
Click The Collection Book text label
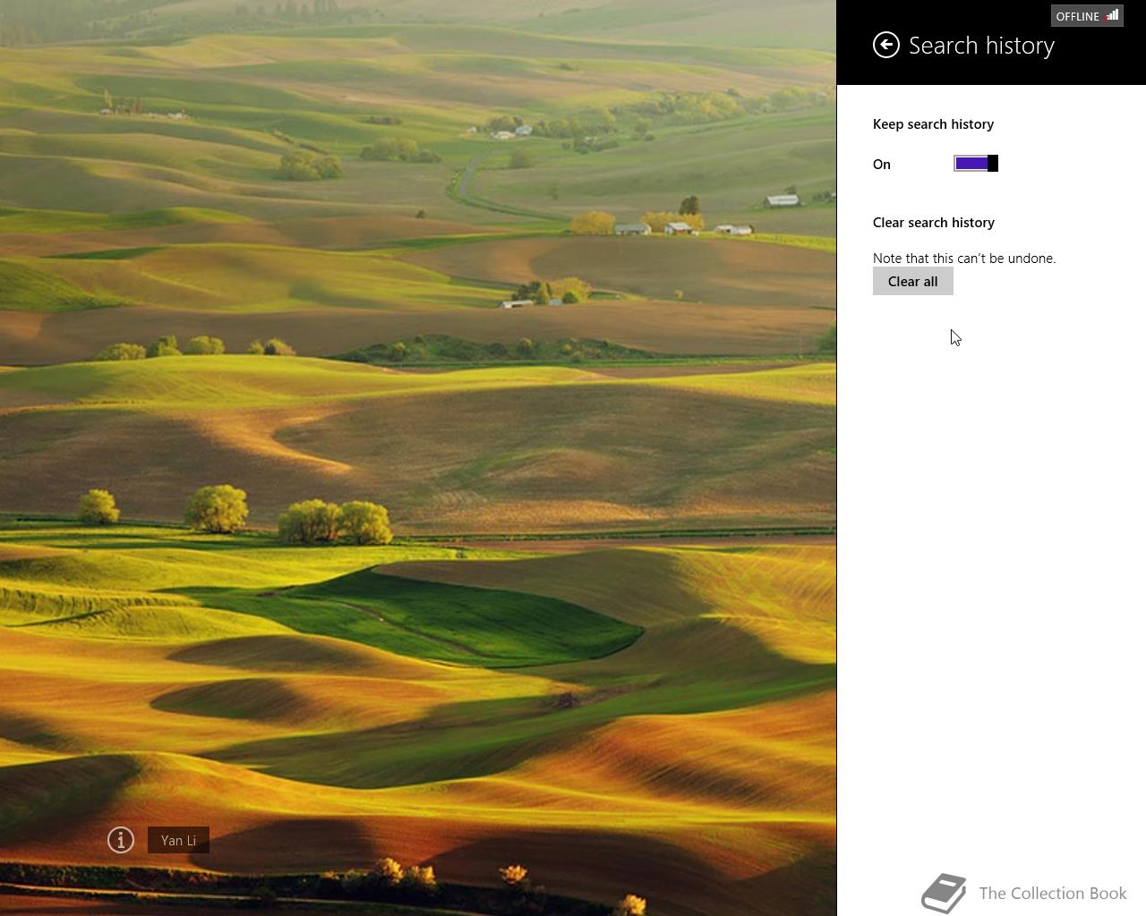(x=1053, y=893)
